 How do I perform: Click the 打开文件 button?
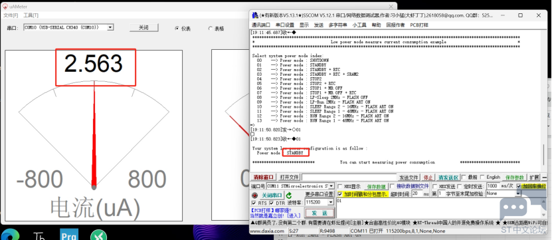[290, 178]
